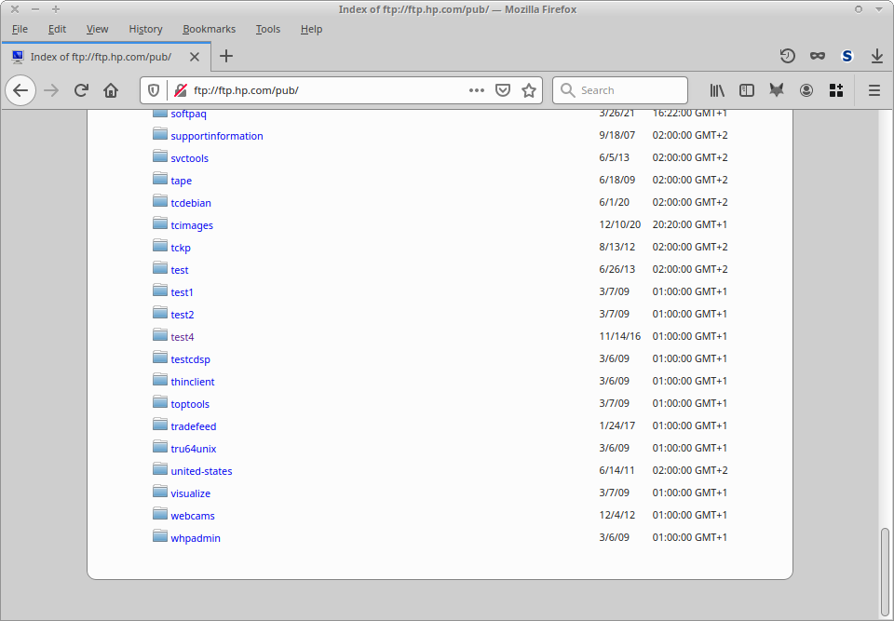Open the Tools menu

click(268, 29)
